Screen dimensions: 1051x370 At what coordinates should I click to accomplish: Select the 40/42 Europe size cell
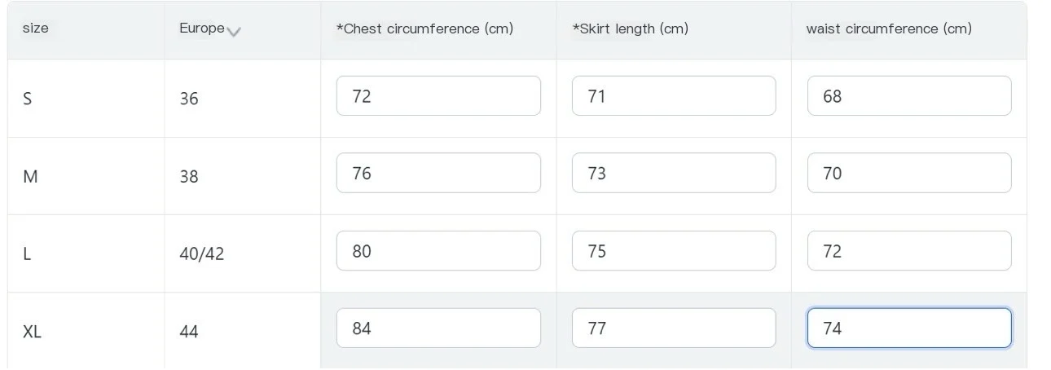tap(201, 254)
